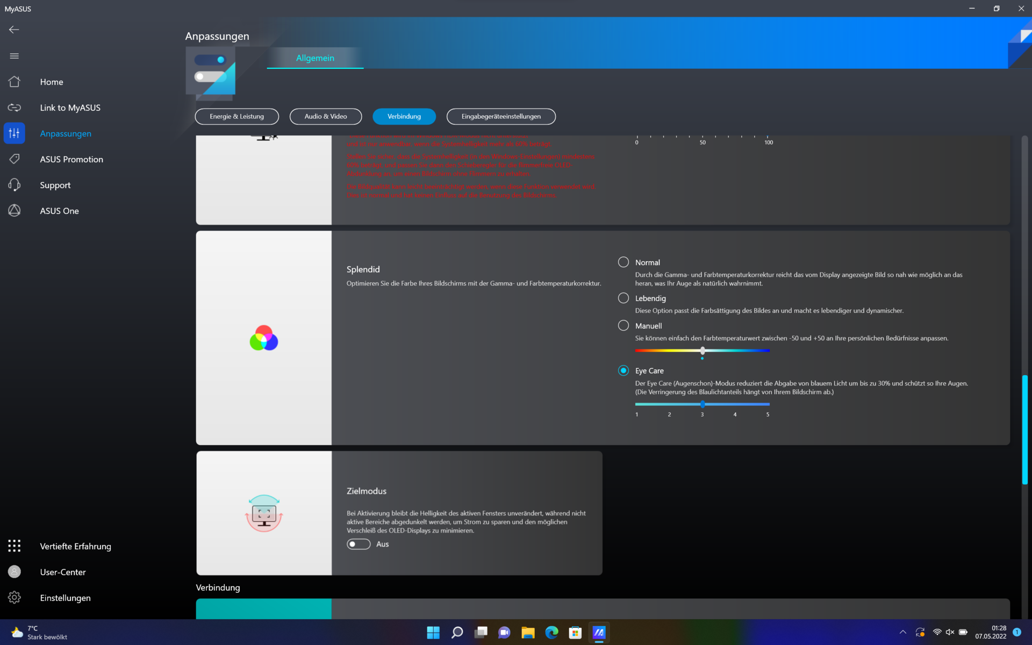Viewport: 1032px width, 645px height.
Task: Show hidden tray icons chevron
Action: coord(903,633)
